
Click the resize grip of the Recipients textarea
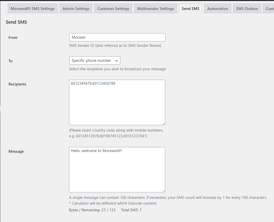tap(164, 123)
